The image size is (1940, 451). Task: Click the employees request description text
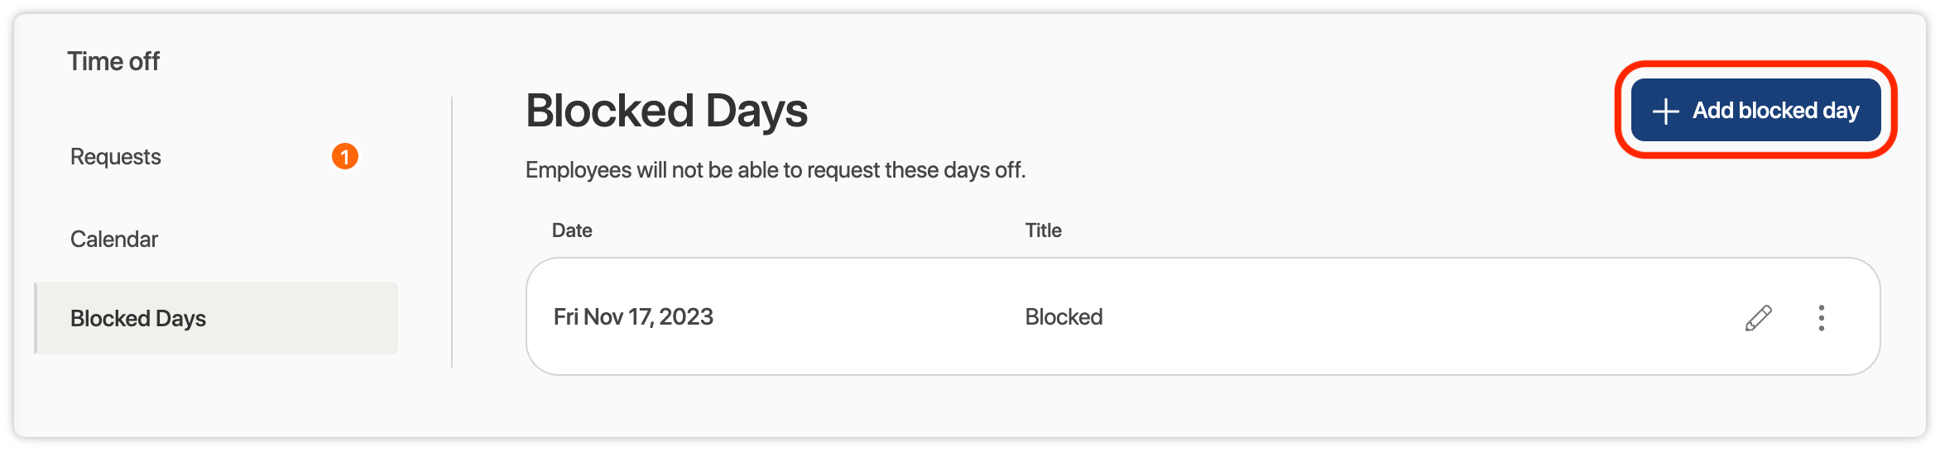(x=776, y=170)
